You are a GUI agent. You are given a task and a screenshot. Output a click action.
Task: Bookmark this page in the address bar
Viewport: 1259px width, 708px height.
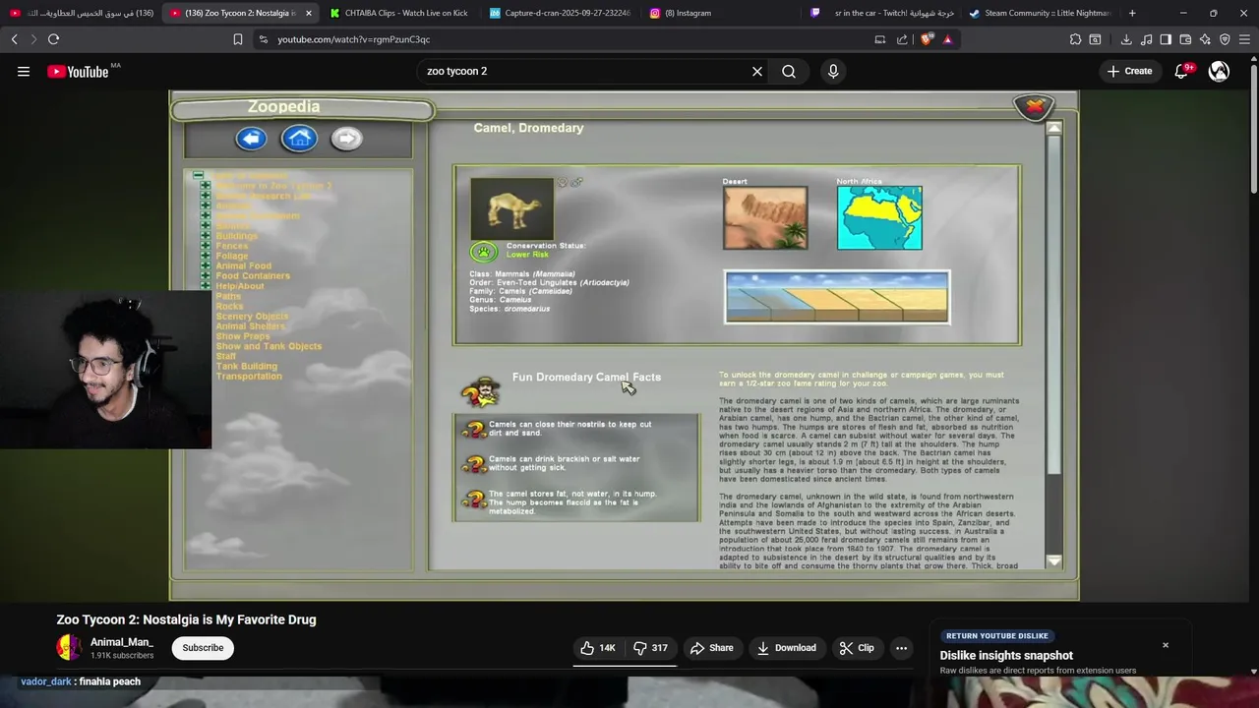coord(237,39)
